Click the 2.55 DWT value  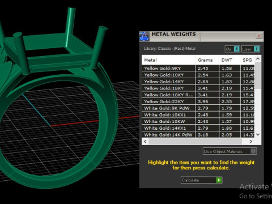[x=227, y=101]
